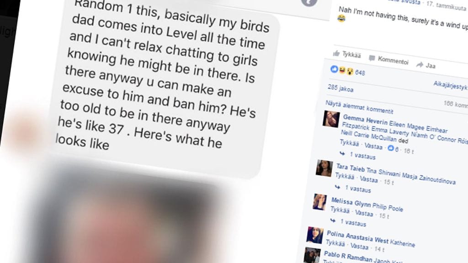Click Polina Anastasia West's avatar thumbnail

[x=315, y=235]
